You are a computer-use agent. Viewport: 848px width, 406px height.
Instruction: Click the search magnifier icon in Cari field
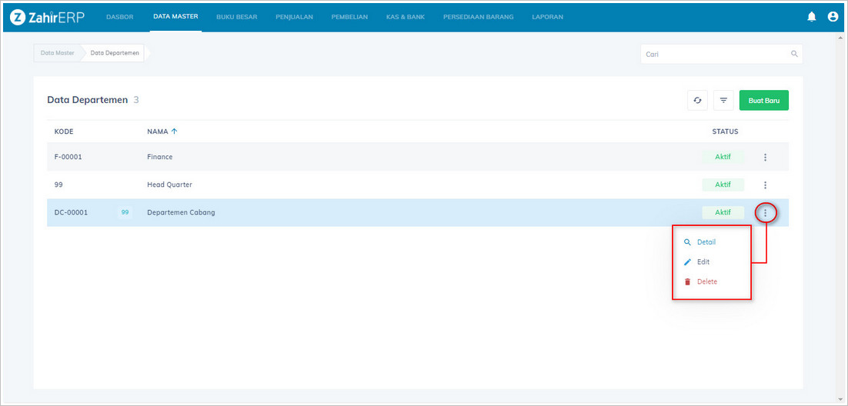pos(794,55)
